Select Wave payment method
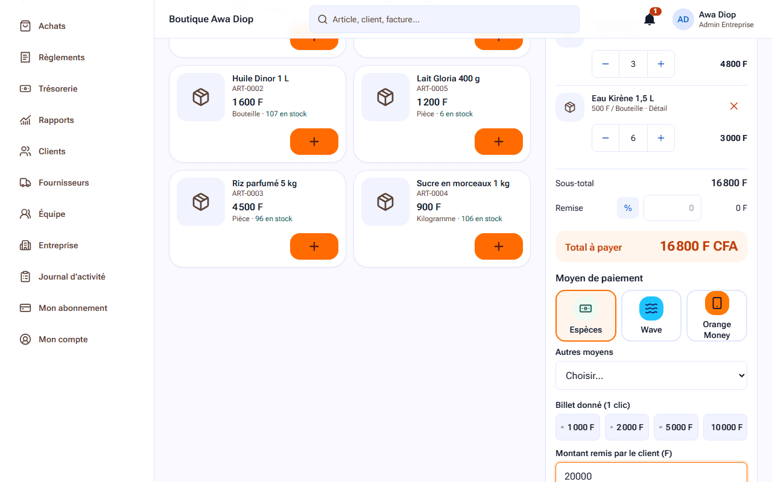This screenshot has width=772, height=482. tap(651, 316)
